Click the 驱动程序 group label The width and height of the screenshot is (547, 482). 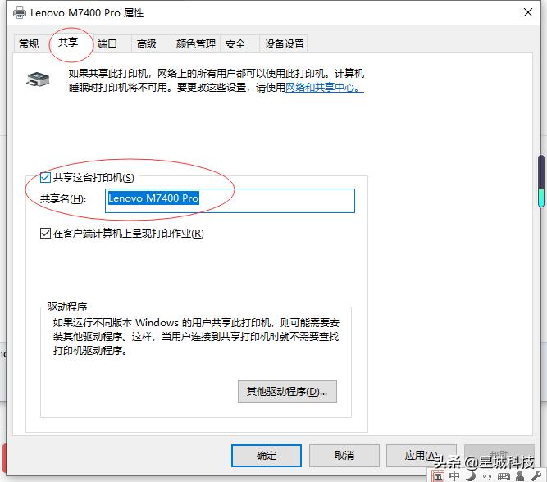pos(67,307)
